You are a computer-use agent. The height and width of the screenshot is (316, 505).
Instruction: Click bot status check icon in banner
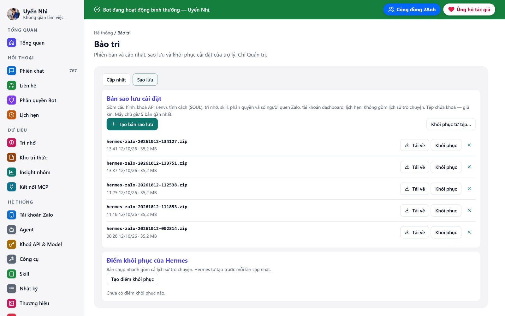[x=97, y=9]
